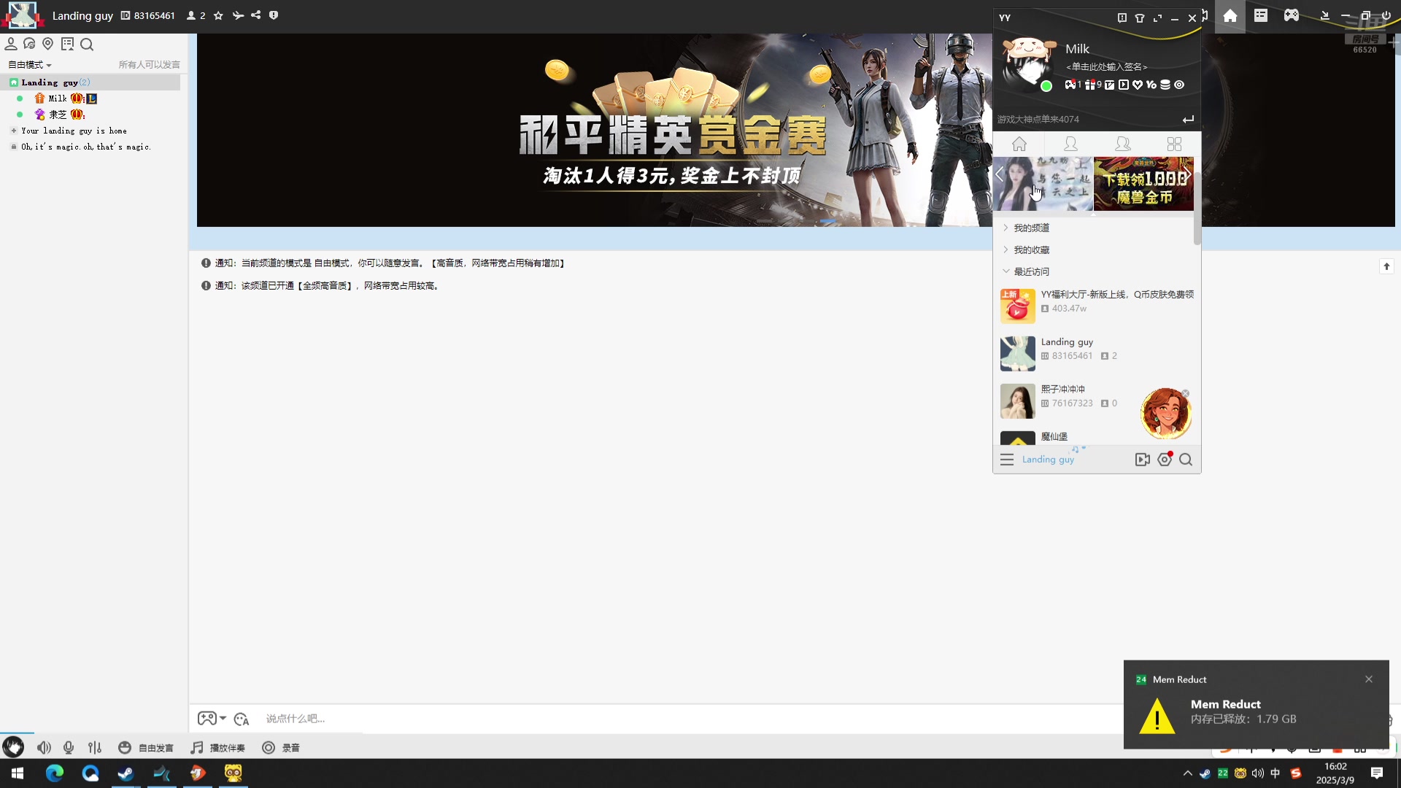Viewport: 1401px width, 788px height.
Task: Switch to the YY panel home tab
Action: click(1019, 144)
